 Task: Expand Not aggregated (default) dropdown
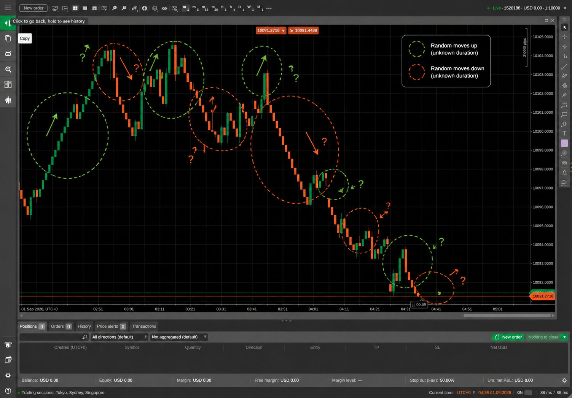point(178,337)
